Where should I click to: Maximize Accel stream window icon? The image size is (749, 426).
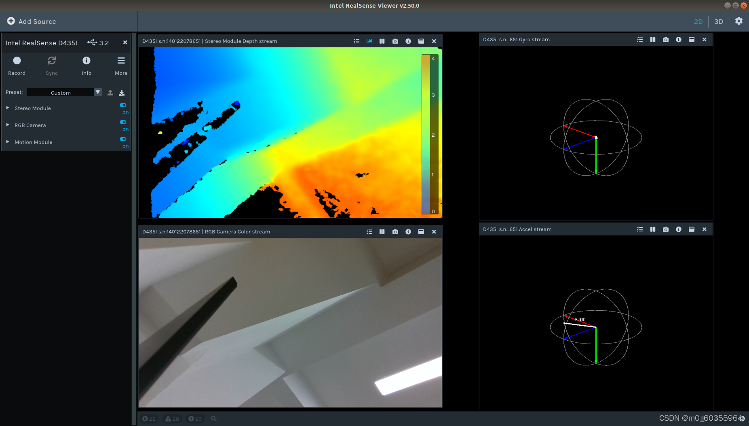(x=692, y=229)
